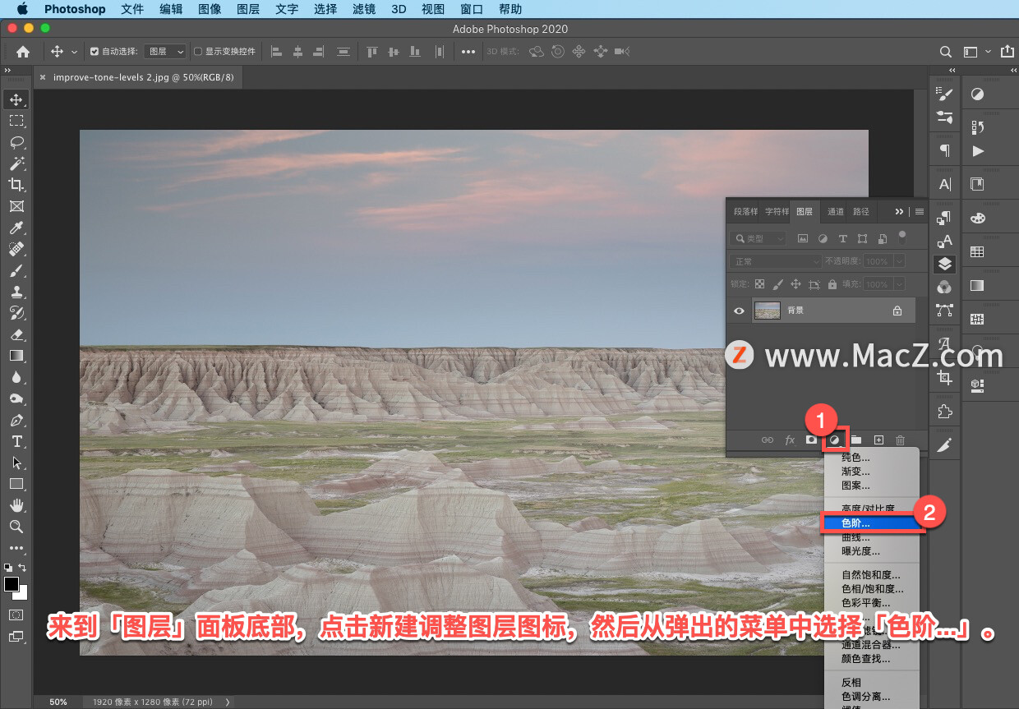The width and height of the screenshot is (1019, 709).
Task: Toggle the layer filter on/off switch
Action: 901,237
